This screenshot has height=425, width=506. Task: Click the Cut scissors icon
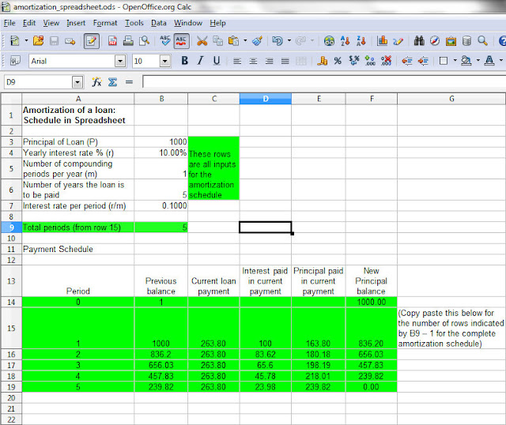[x=202, y=41]
